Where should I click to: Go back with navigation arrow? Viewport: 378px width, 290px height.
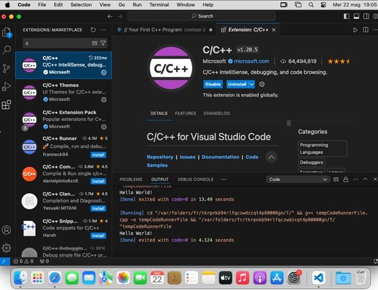click(110, 16)
